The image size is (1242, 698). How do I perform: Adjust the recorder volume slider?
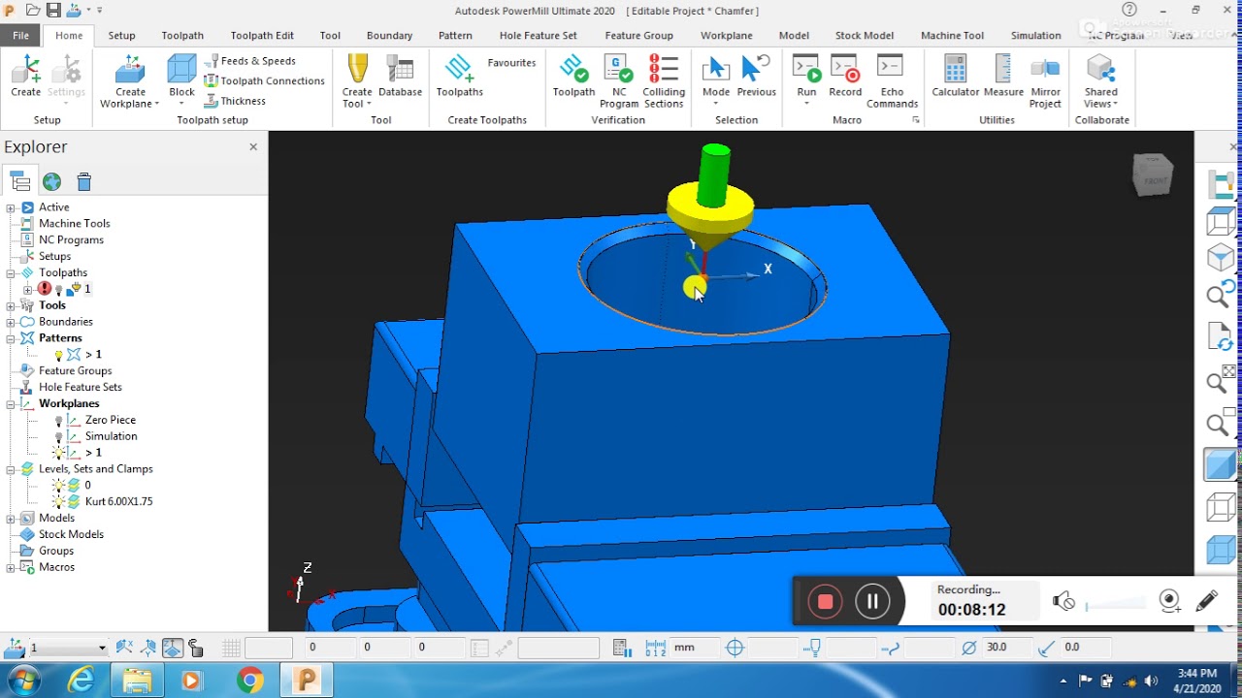(x=1116, y=606)
